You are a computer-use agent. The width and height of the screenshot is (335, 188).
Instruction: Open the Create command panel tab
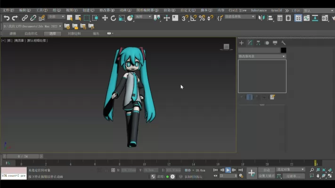[x=241, y=43]
